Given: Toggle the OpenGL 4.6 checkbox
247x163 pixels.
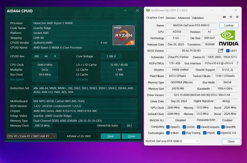Looking at the screenshot, I should [x=219, y=133].
